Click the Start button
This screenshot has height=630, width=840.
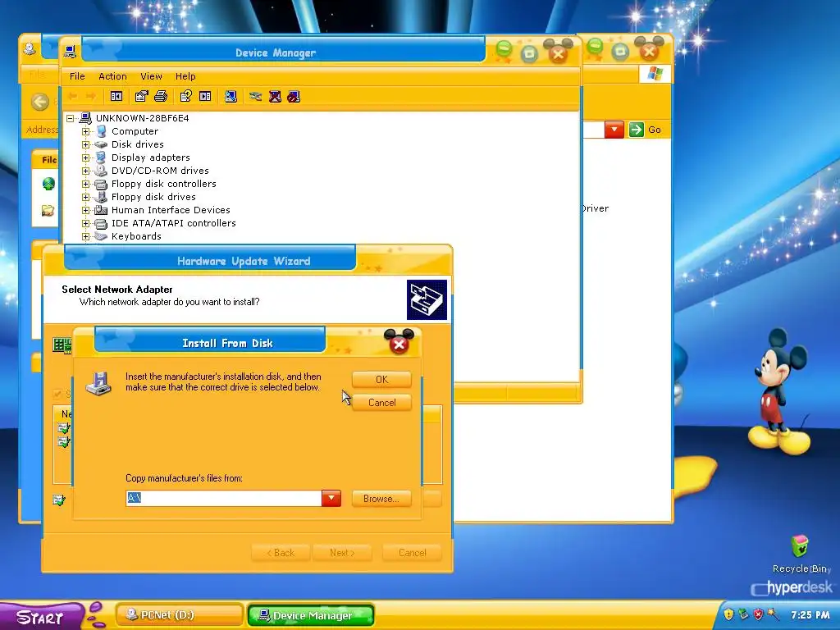[41, 617]
